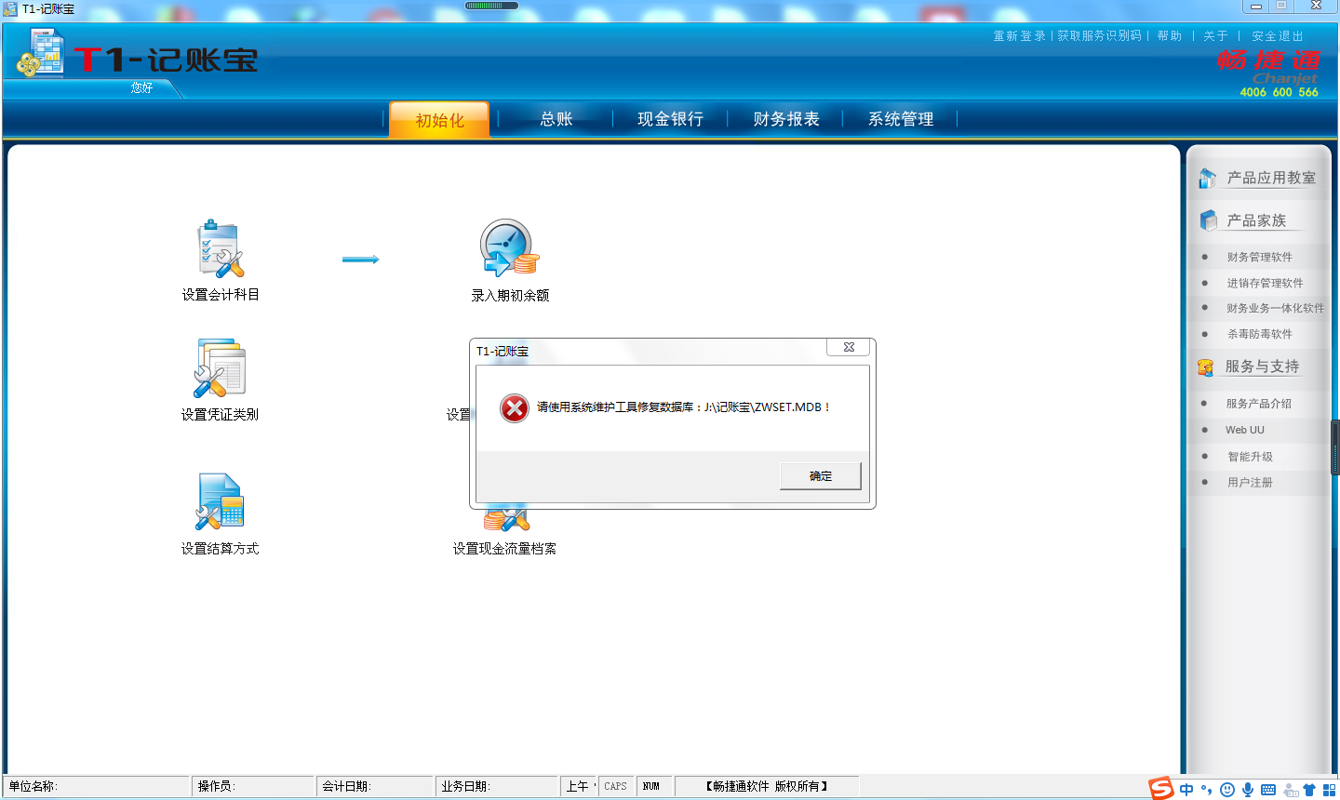Open the IME toolbox grid icon

[x=1329, y=790]
